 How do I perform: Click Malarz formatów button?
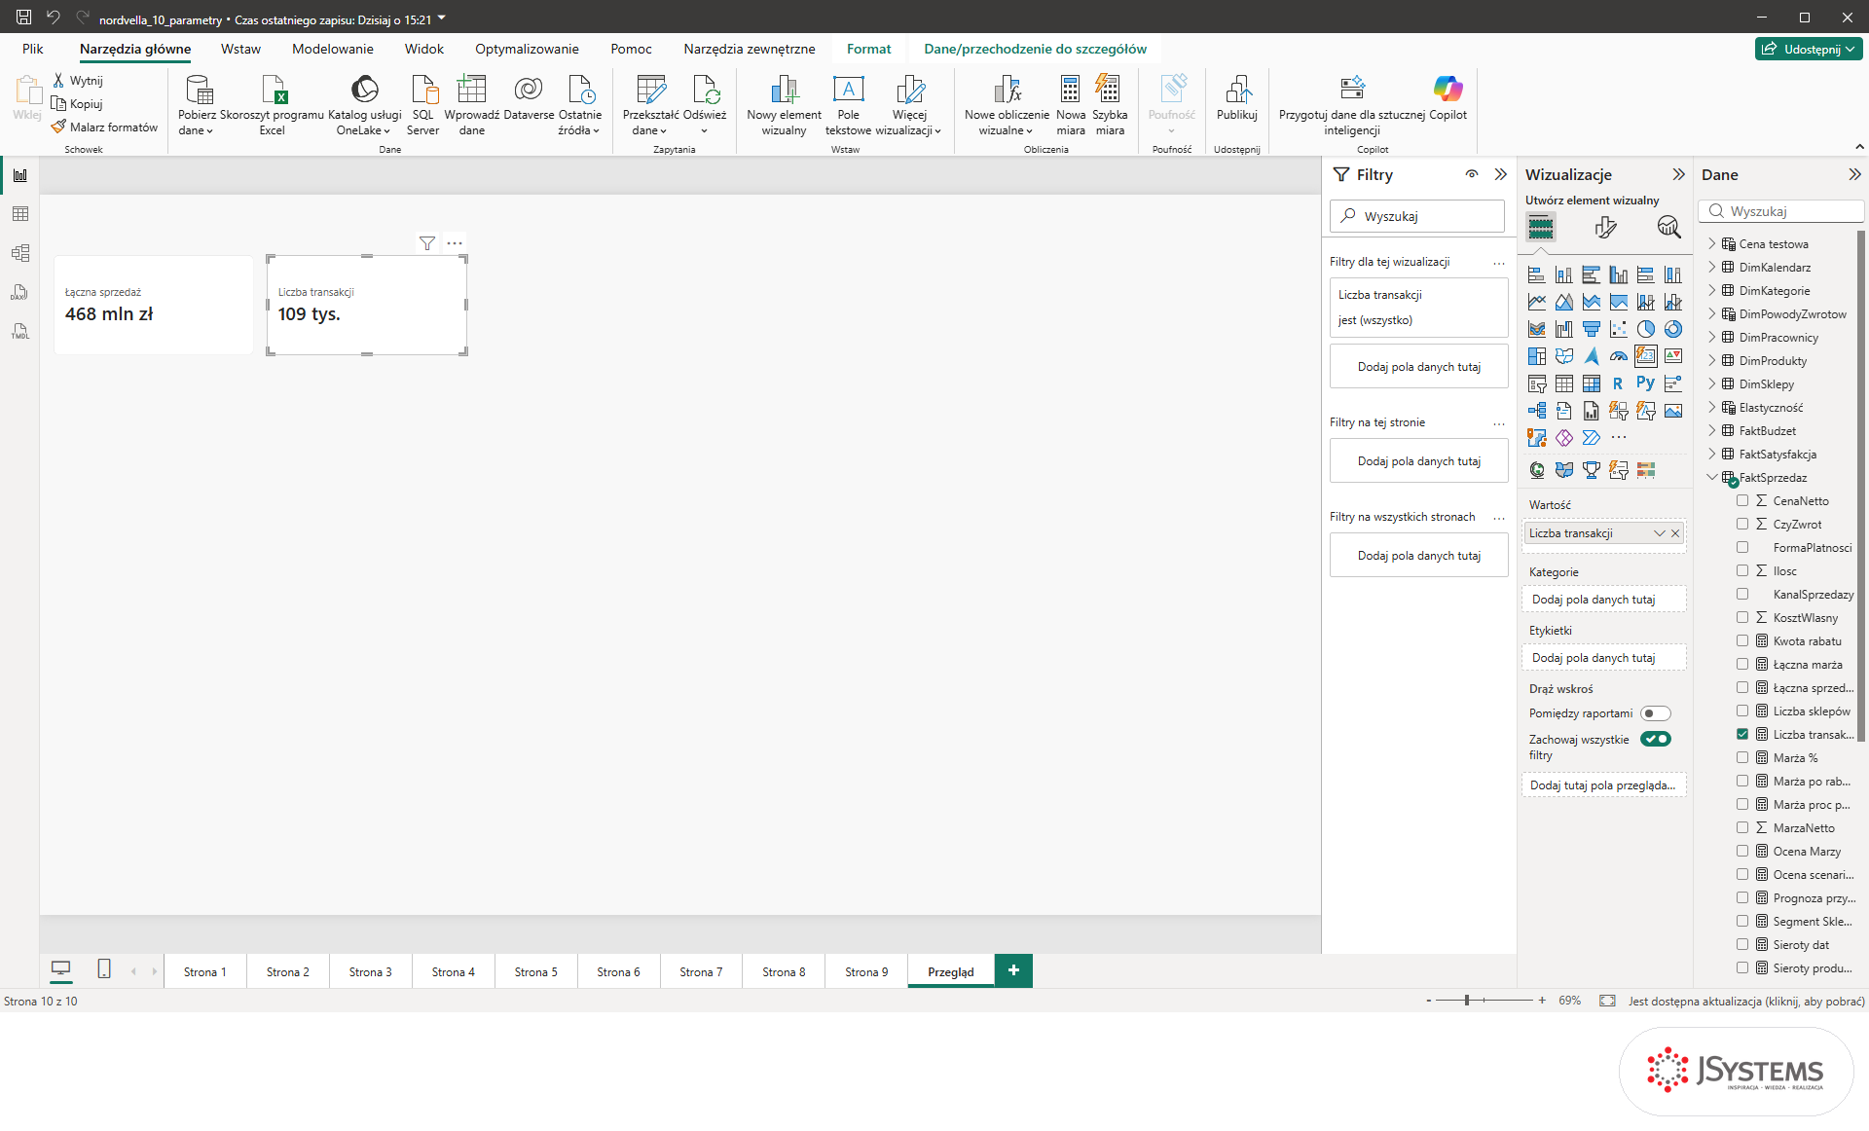(x=105, y=128)
